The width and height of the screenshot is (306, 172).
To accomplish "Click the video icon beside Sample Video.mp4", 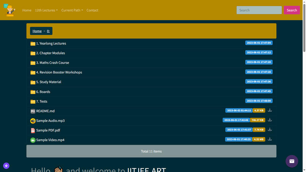I will [33, 140].
